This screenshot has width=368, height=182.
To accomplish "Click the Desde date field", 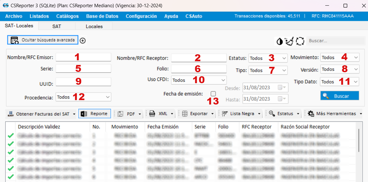I will point(266,88).
